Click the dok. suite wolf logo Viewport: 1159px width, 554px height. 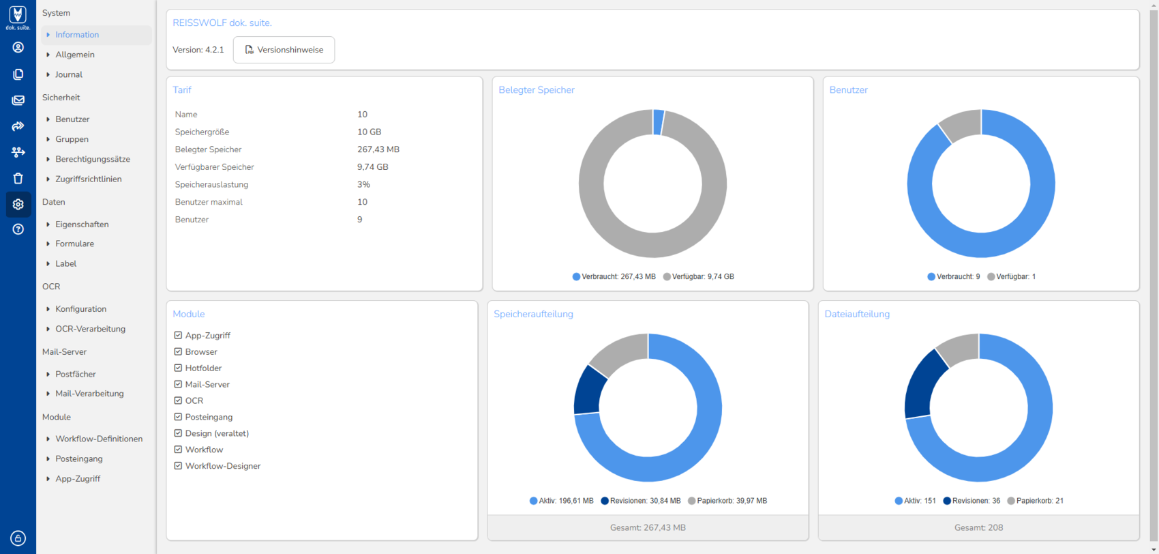pyautogui.click(x=18, y=16)
